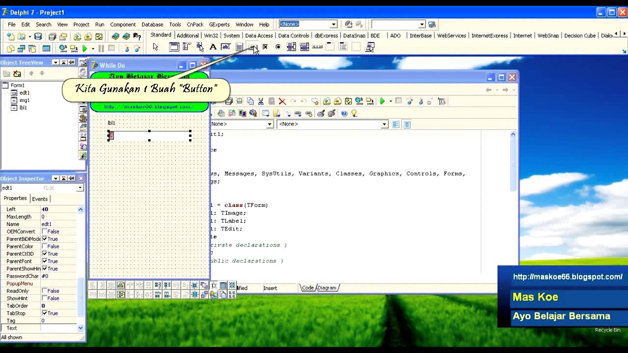Screen dimensions: 628x353
Task: Toggle the ParentBiDiMode checkbox
Action: pos(45,239)
